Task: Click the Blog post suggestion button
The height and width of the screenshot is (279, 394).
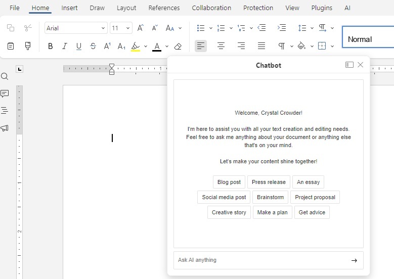Action: tap(229, 182)
